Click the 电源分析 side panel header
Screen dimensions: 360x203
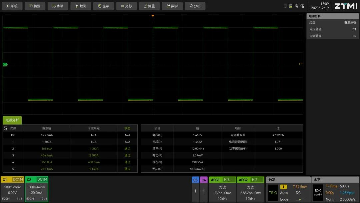[x=332, y=16]
